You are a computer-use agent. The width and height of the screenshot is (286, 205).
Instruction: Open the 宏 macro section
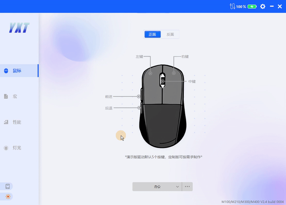[x=19, y=96]
